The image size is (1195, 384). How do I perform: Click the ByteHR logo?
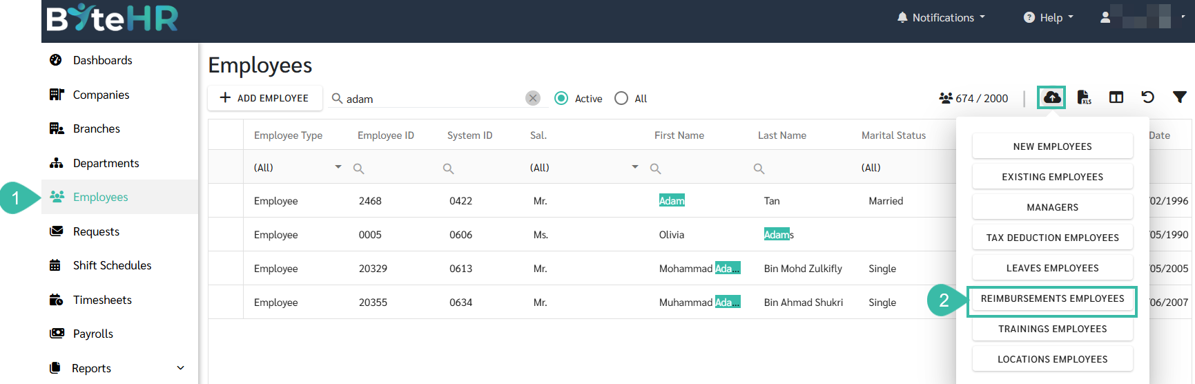113,18
